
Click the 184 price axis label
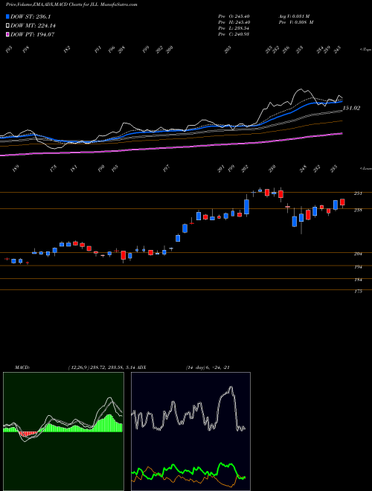(x=358, y=280)
